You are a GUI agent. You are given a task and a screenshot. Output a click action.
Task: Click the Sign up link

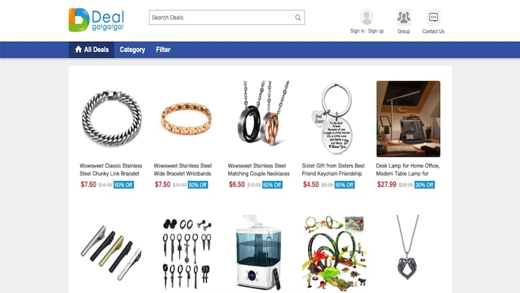point(376,31)
